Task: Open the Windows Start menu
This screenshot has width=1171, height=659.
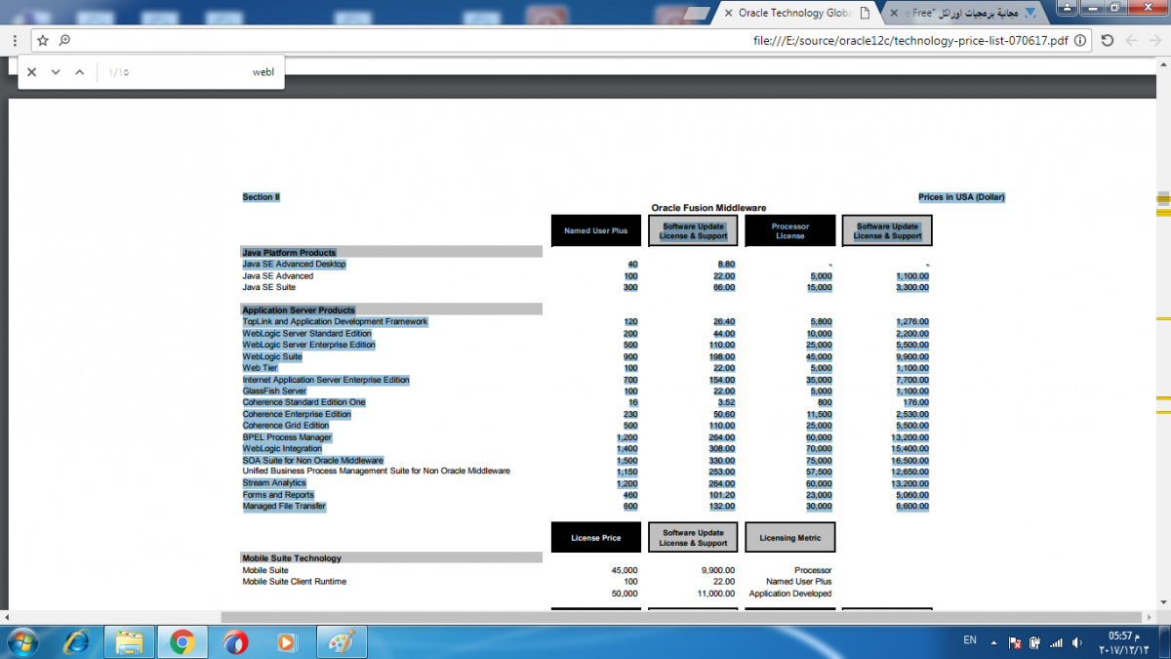Action: (x=21, y=641)
